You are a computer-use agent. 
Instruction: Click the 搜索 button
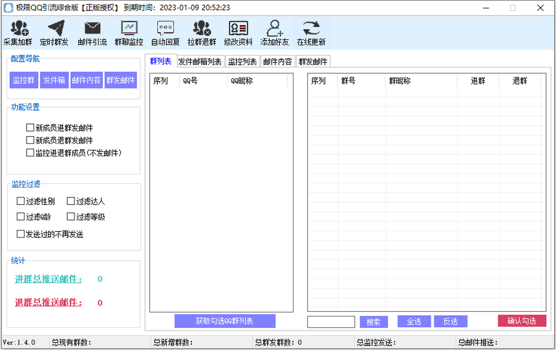click(x=374, y=322)
